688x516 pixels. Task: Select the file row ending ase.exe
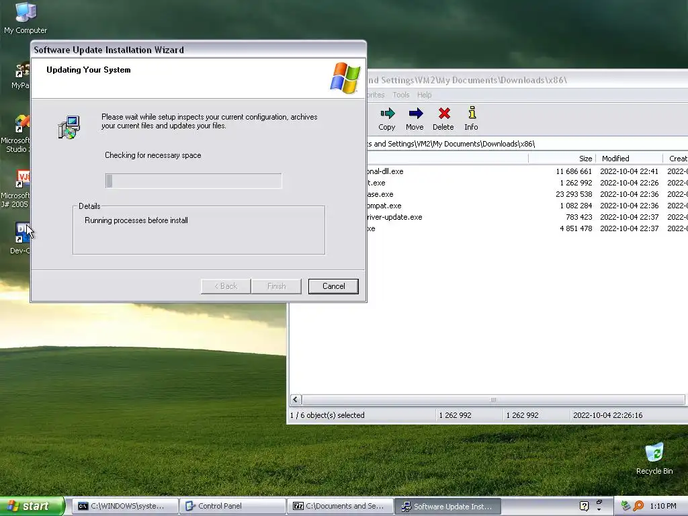point(527,194)
